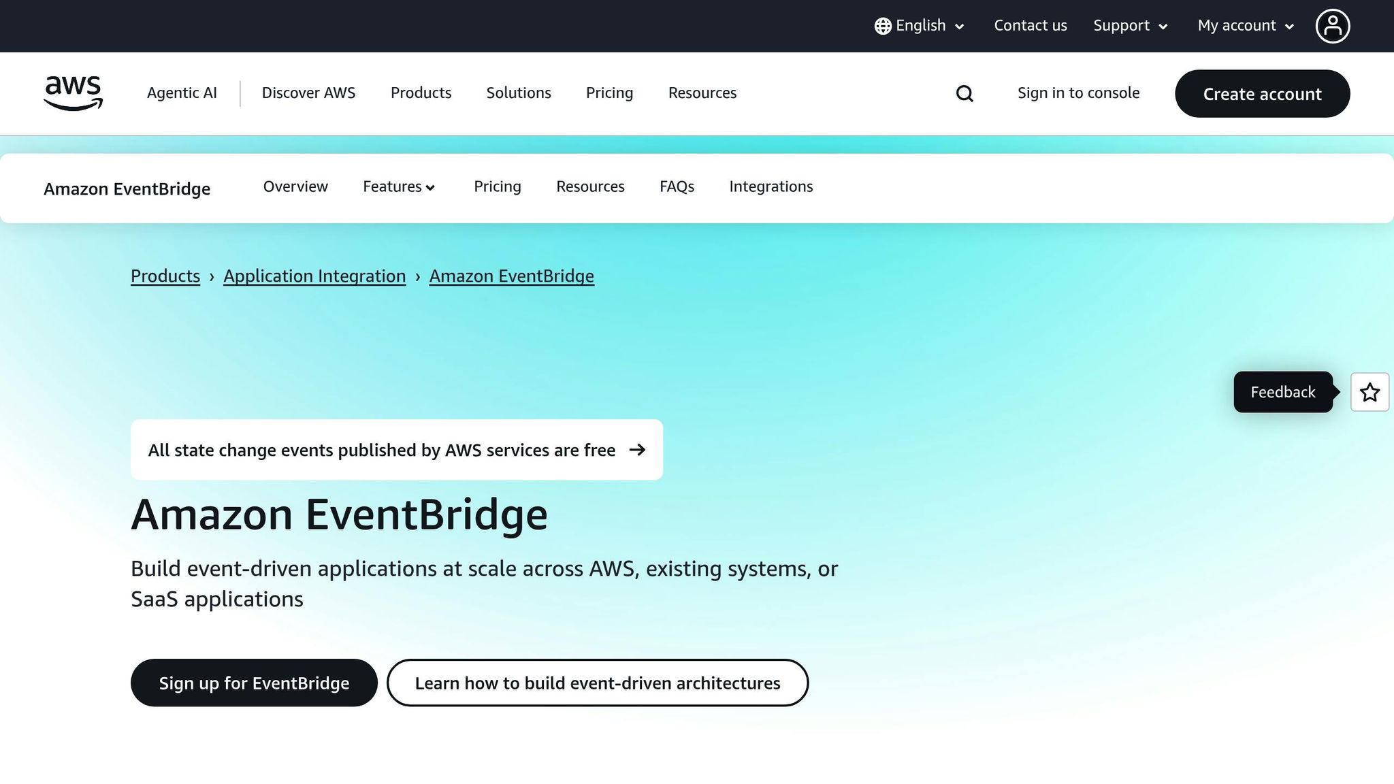Click the Create account button
This screenshot has width=1394, height=784.
click(x=1262, y=94)
